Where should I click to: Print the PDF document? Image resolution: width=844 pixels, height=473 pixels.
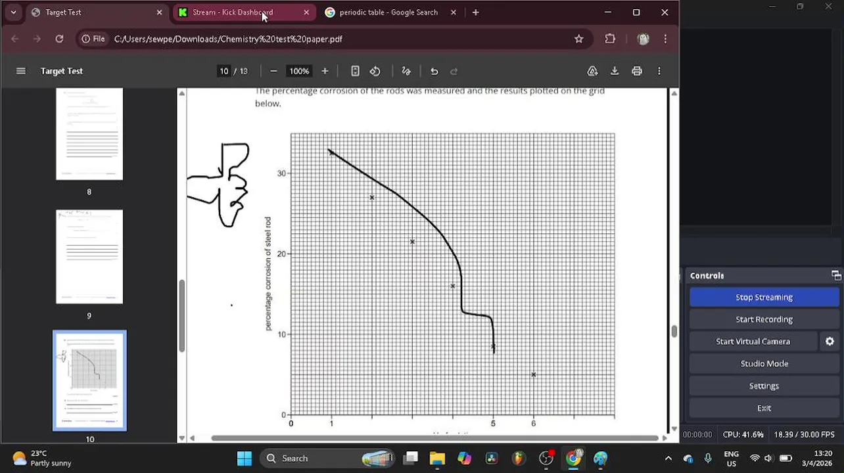(637, 71)
